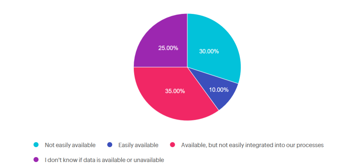The image size is (341, 168).
Task: Click the cyan 'Not easily available' legend dot
Action: (x=36, y=145)
